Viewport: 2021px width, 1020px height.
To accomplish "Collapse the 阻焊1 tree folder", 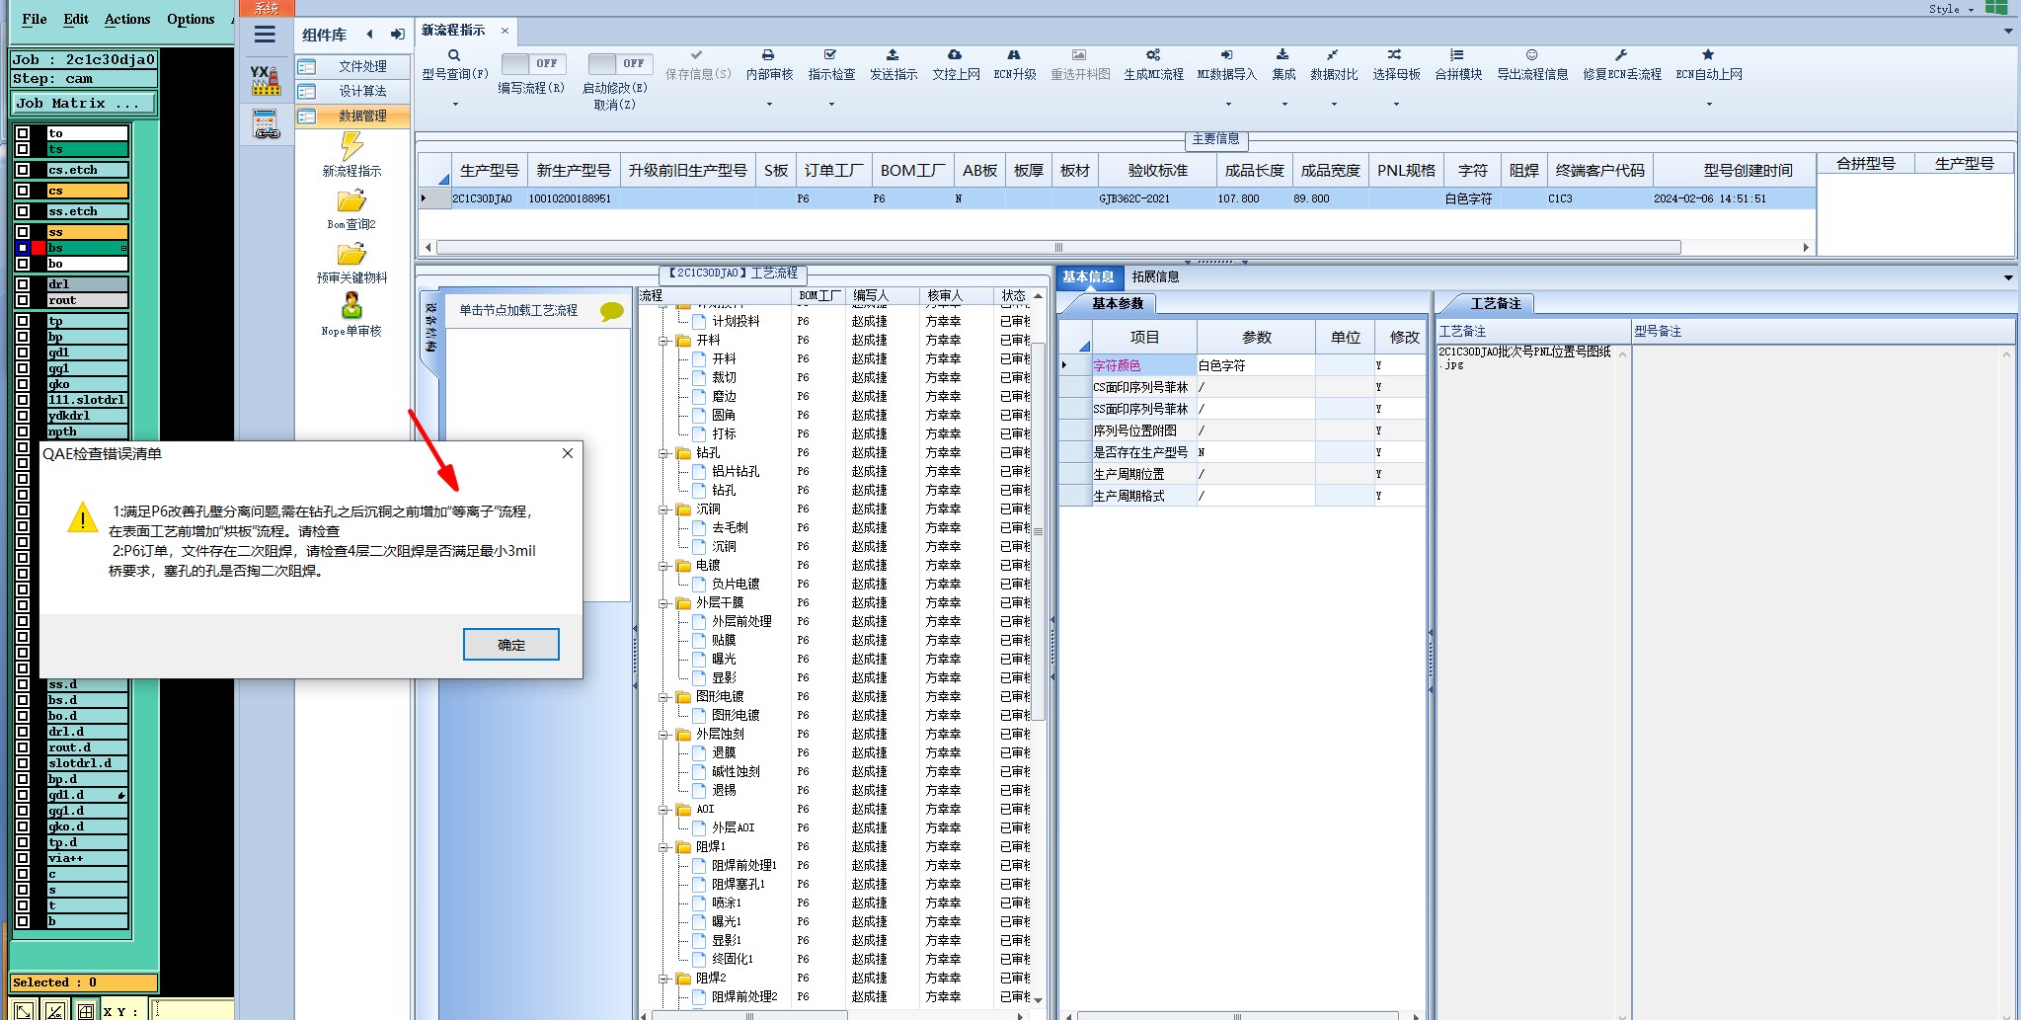I will [664, 847].
